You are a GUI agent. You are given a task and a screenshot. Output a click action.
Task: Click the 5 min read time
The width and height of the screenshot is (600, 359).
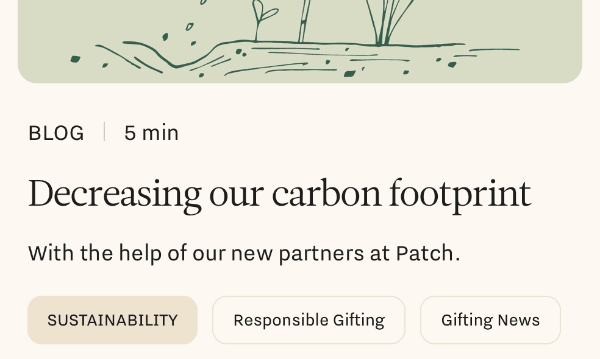(x=151, y=133)
